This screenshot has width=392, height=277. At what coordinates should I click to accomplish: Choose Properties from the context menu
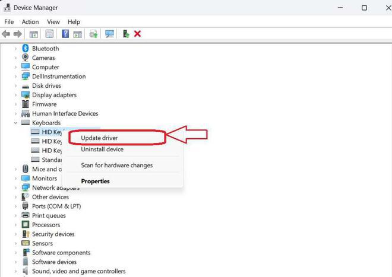point(95,182)
